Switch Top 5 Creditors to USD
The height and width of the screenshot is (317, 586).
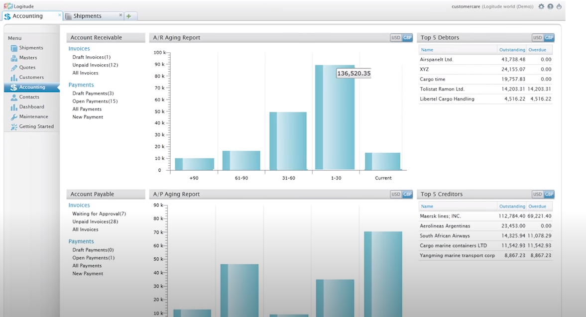pos(537,194)
